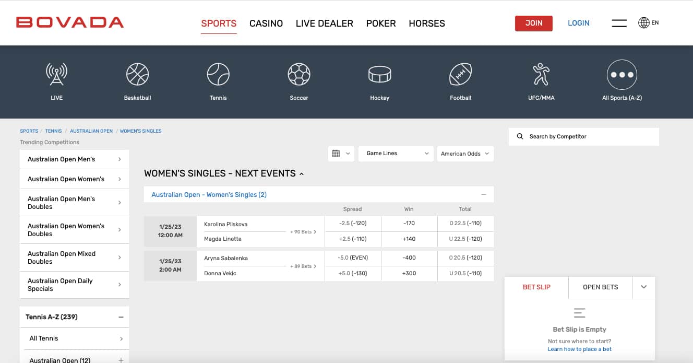Click the LOGIN link
This screenshot has height=363, width=693.
click(579, 23)
